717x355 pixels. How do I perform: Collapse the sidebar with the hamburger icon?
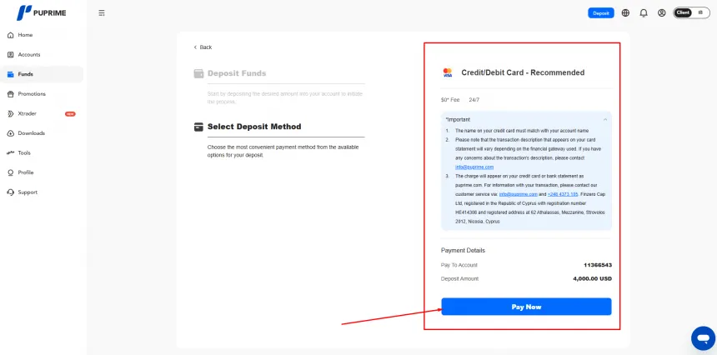coord(102,13)
